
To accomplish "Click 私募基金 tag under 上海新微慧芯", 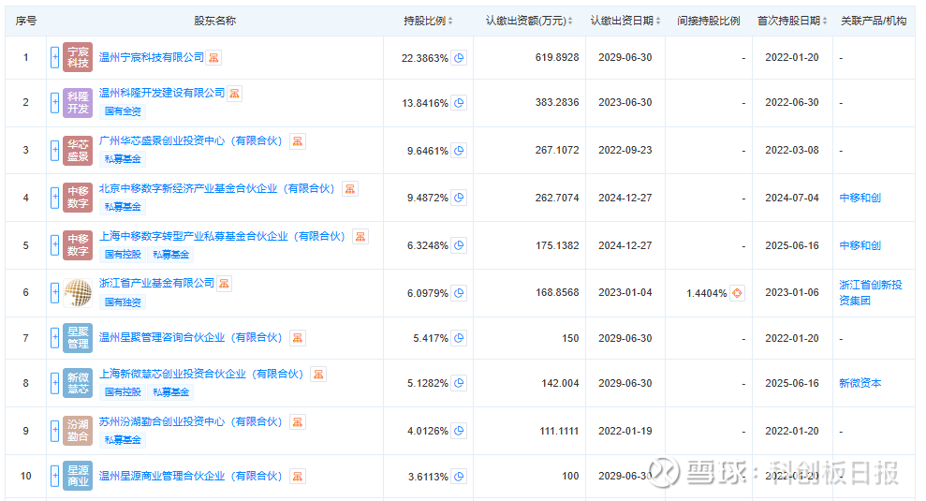I will [x=171, y=391].
